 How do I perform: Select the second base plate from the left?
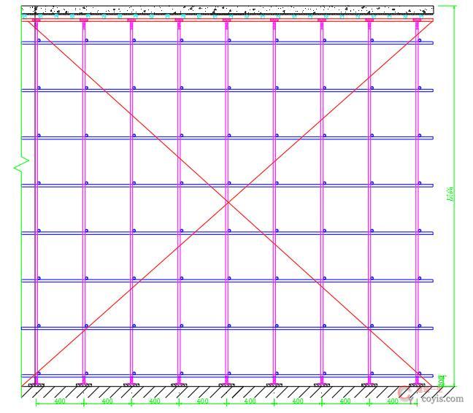coord(83,385)
